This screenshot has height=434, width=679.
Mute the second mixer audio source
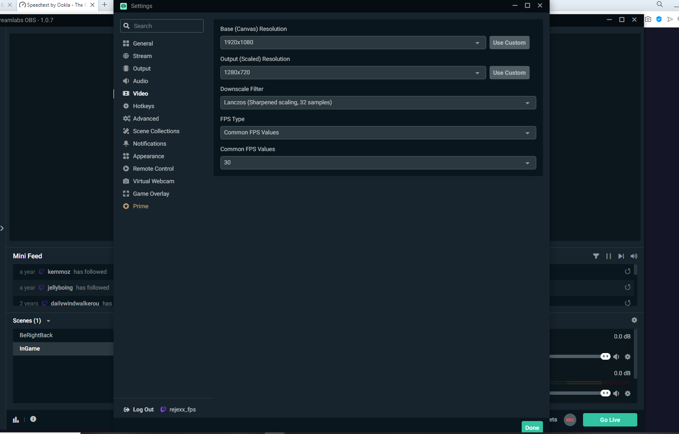(x=616, y=394)
